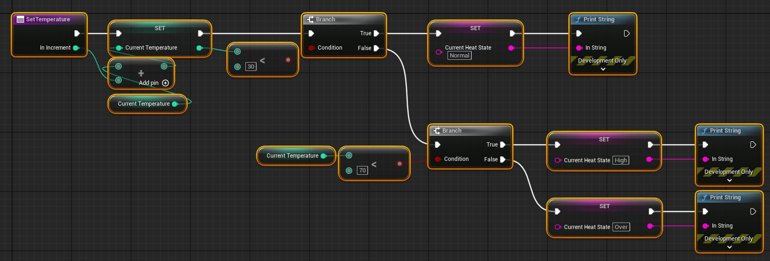Click SetTemperature node's exec output pin
Image resolution: width=770 pixels, height=261 pixels.
77,33
